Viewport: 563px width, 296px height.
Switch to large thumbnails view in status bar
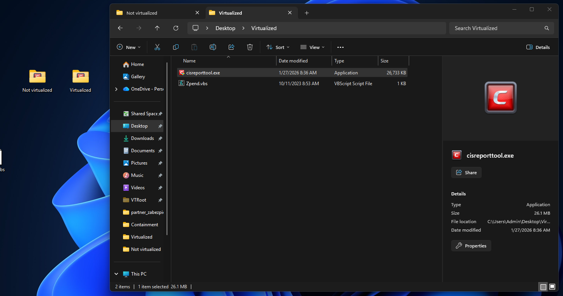tap(552, 287)
